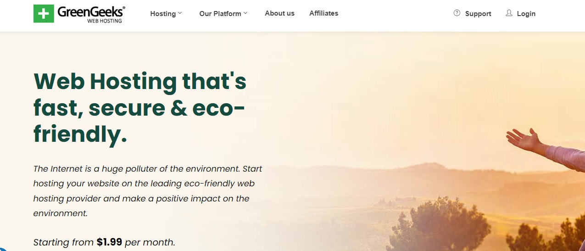Click the 'per month' pricing text

[x=150, y=242]
